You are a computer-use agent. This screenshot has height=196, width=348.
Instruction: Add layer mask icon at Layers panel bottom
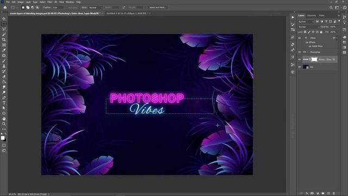(312, 193)
